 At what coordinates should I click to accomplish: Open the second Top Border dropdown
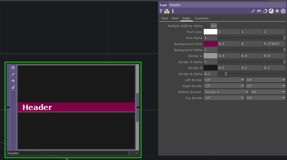[265, 98]
